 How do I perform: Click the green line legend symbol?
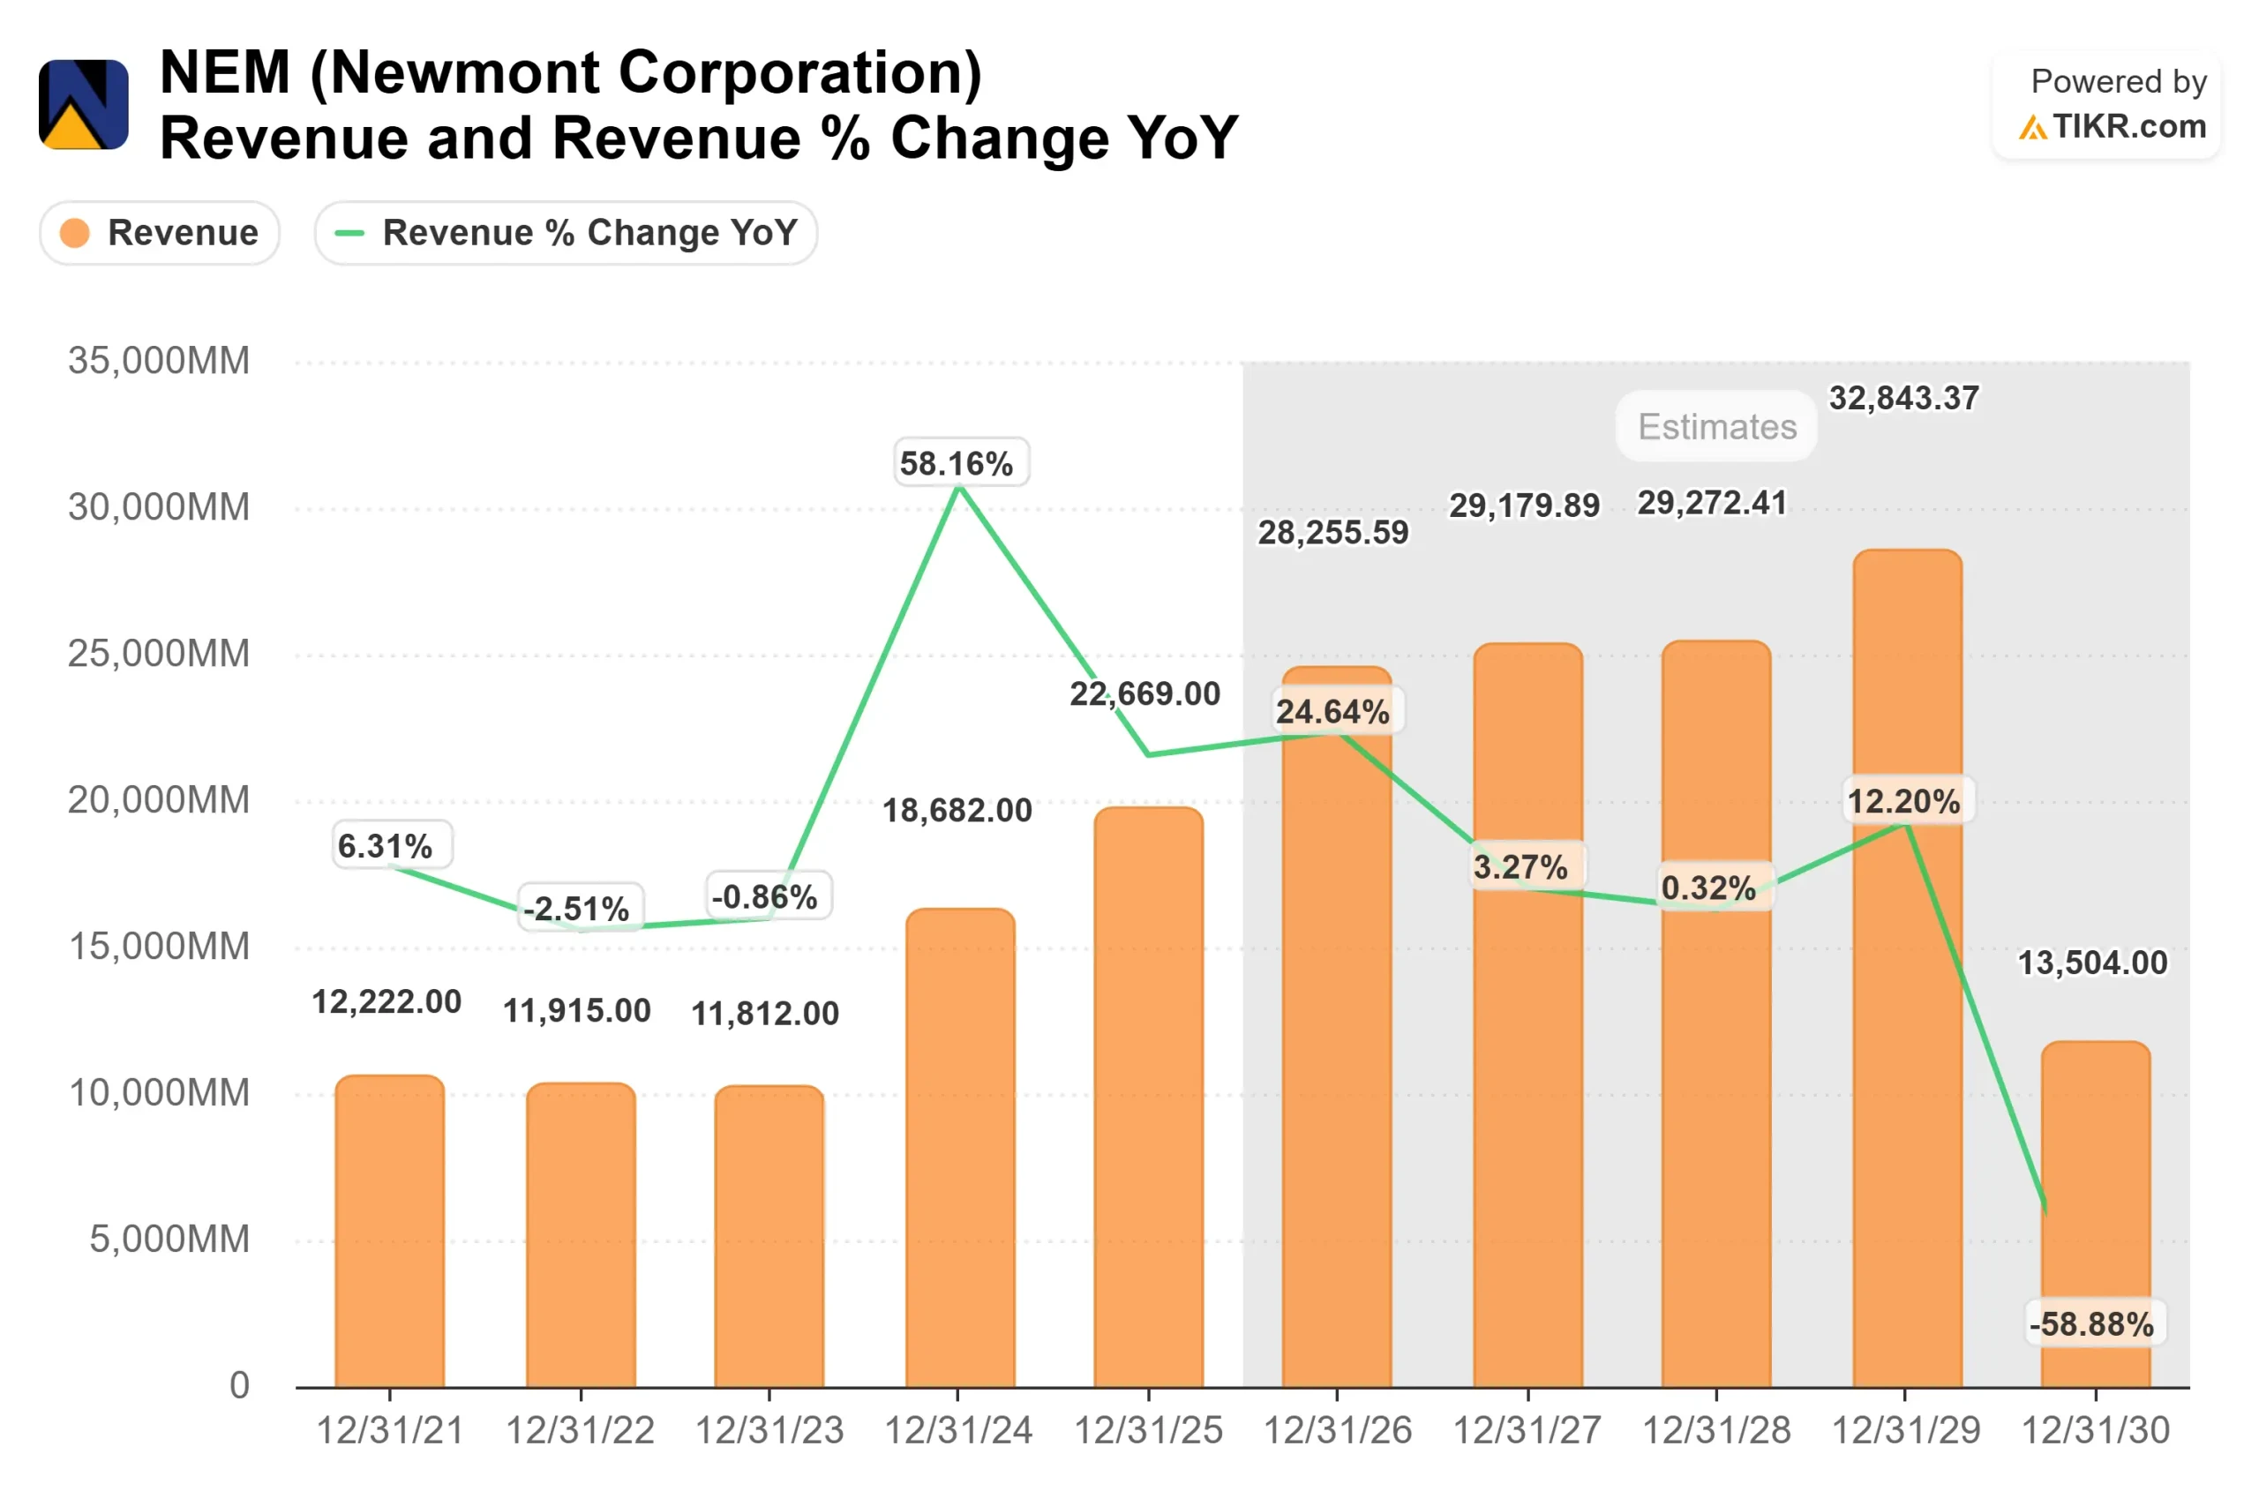pos(349,231)
